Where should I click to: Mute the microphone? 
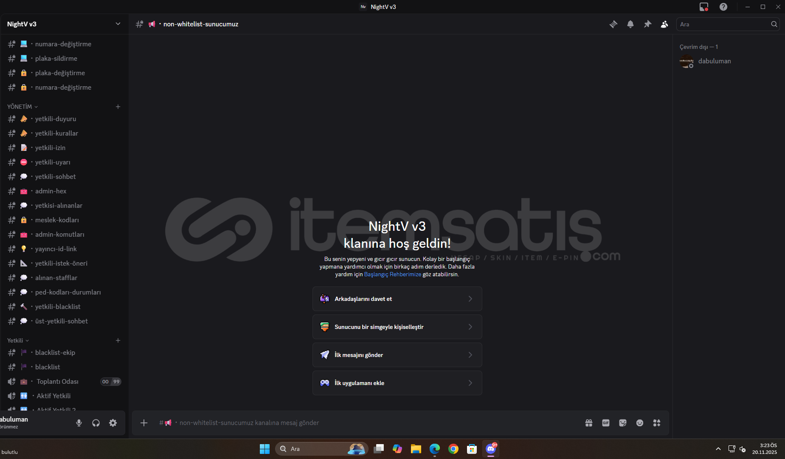pos(79,423)
